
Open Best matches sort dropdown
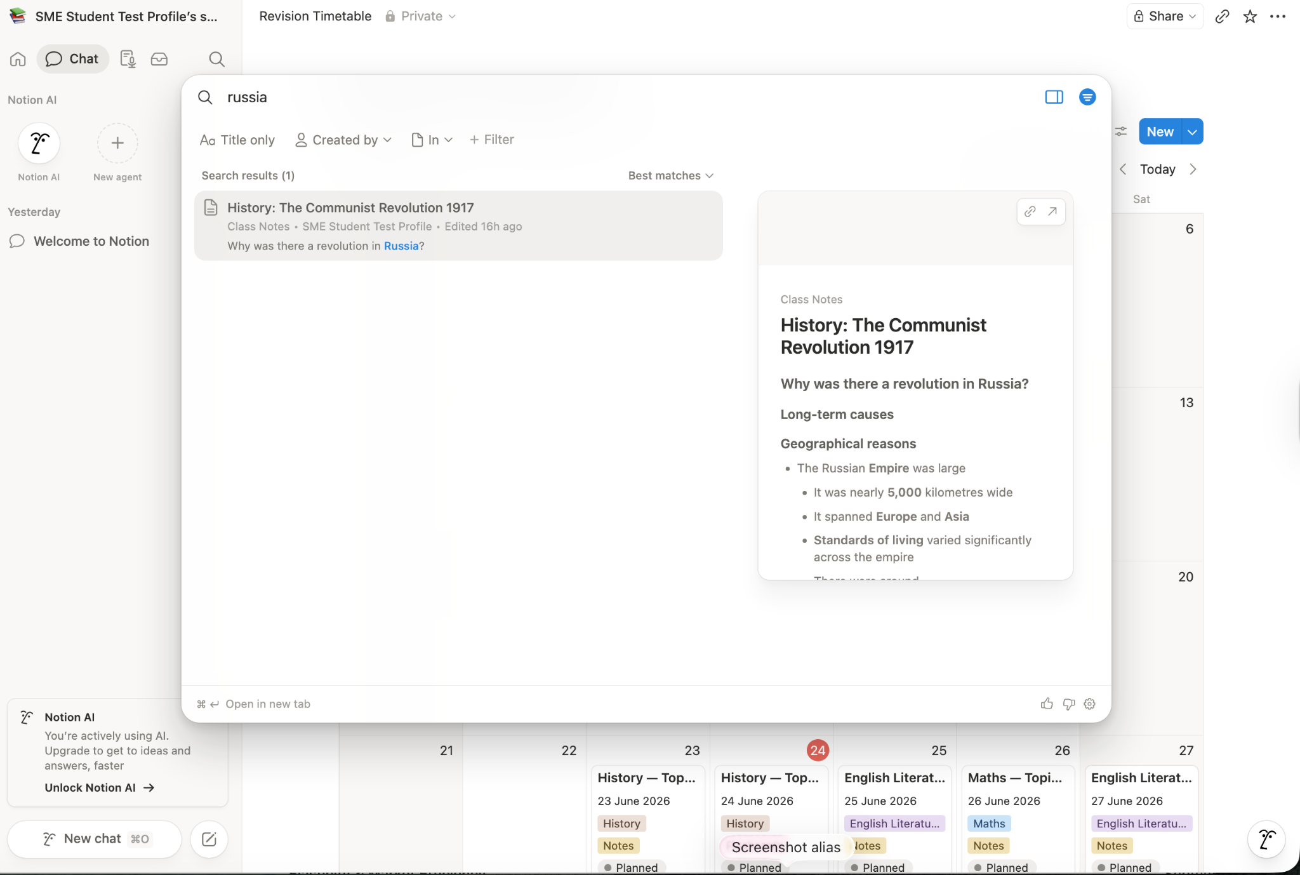pyautogui.click(x=671, y=175)
